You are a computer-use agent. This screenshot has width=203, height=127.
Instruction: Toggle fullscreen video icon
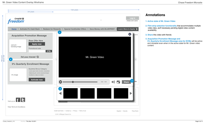coord(118,82)
